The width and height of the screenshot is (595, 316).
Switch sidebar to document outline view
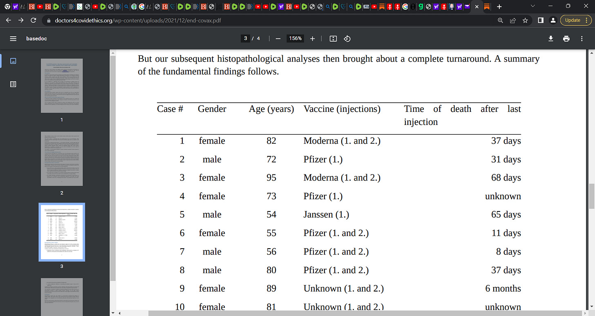[13, 84]
